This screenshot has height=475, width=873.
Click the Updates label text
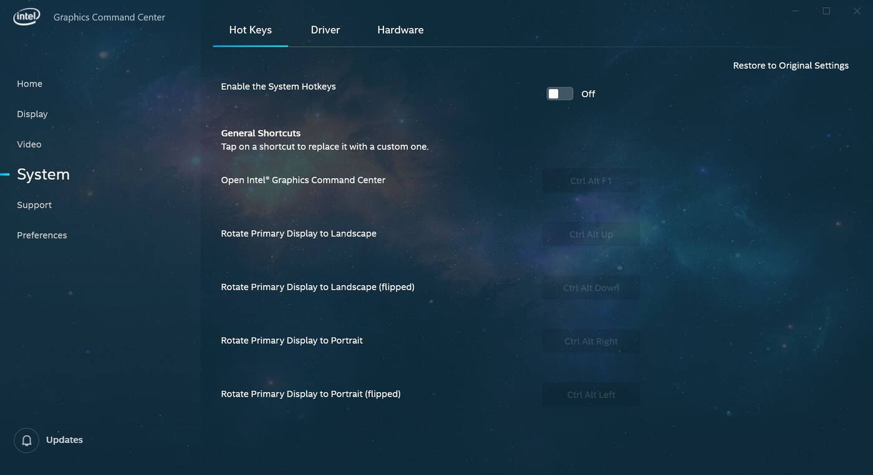(64, 440)
